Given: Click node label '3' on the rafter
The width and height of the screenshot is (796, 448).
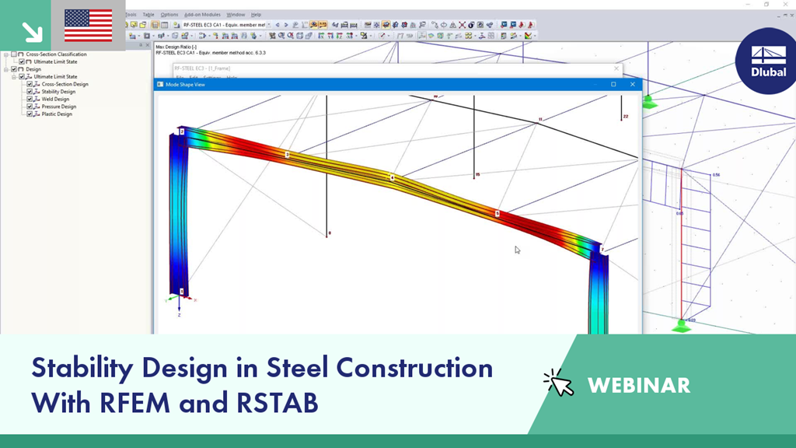Looking at the screenshot, I should pos(287,155).
